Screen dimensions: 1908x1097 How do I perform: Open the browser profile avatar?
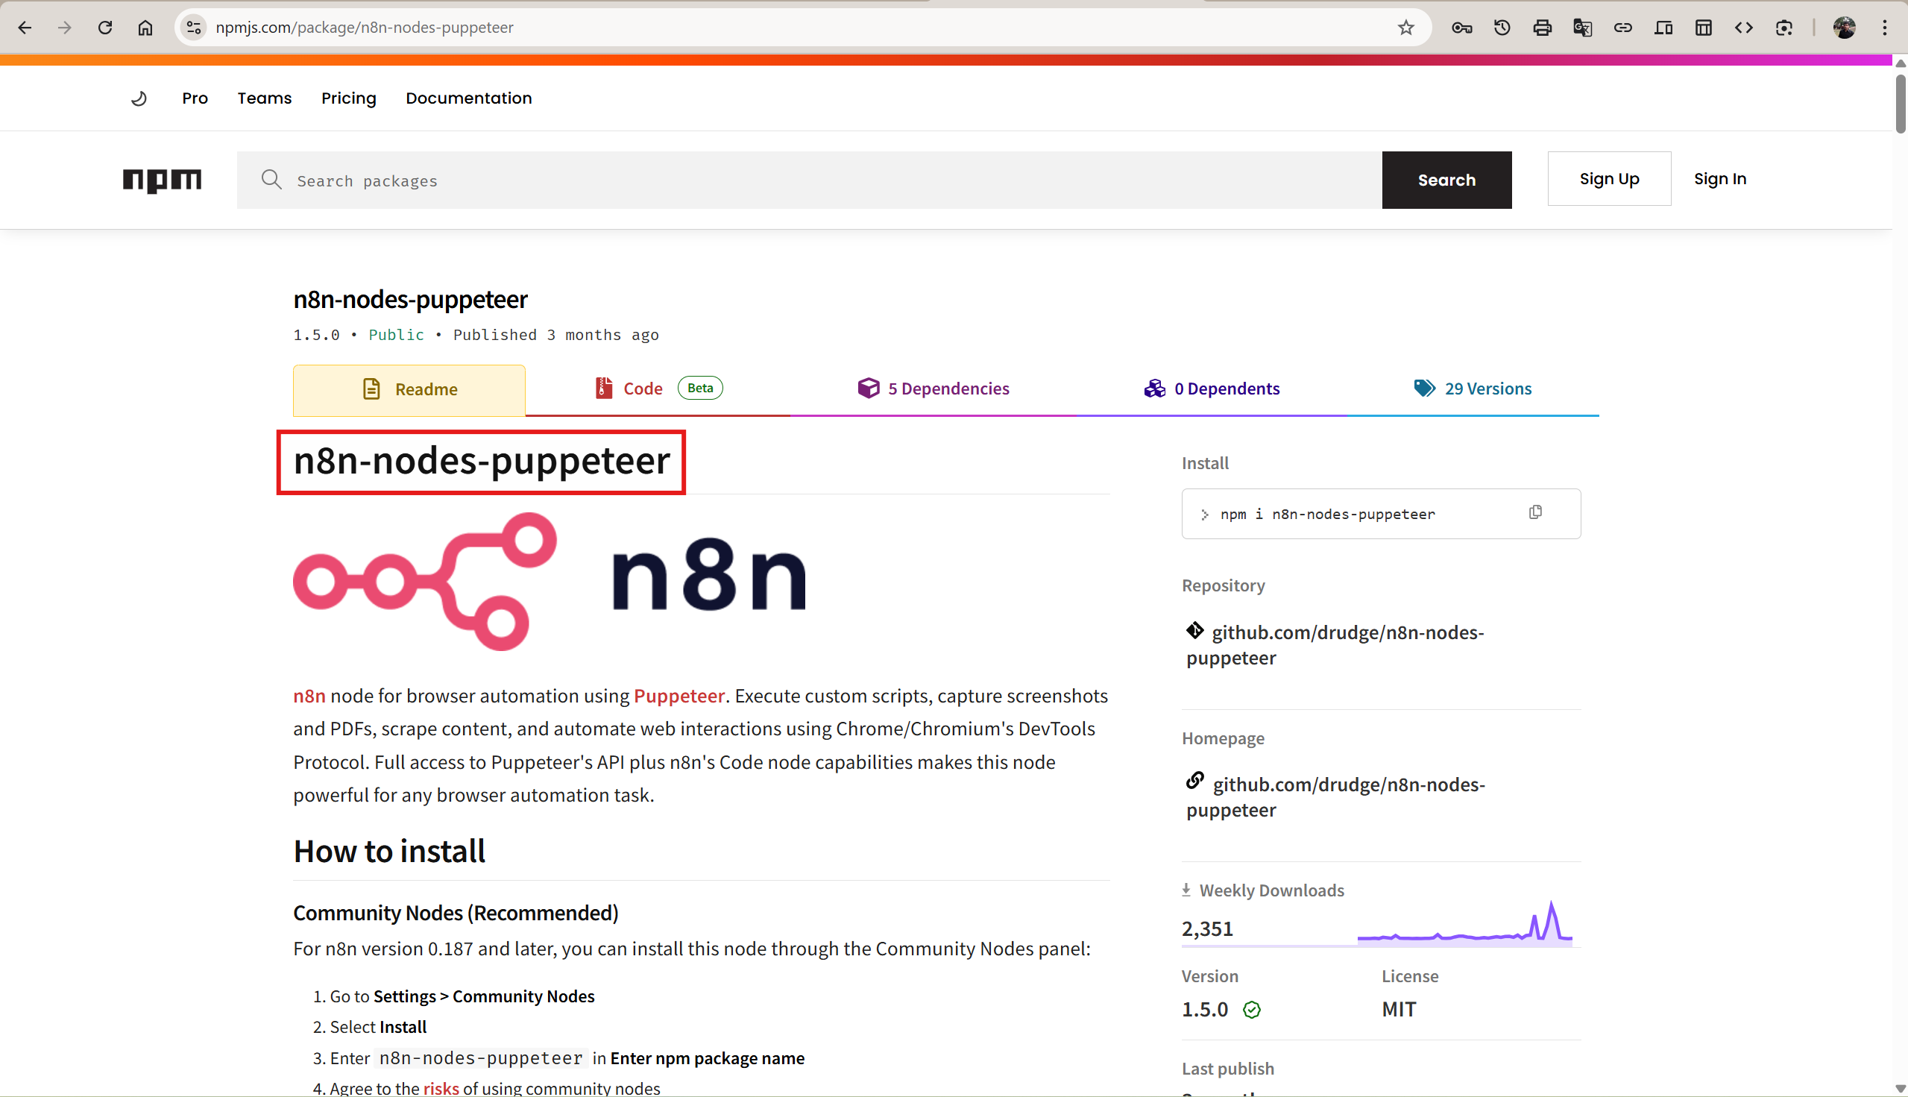click(x=1844, y=28)
